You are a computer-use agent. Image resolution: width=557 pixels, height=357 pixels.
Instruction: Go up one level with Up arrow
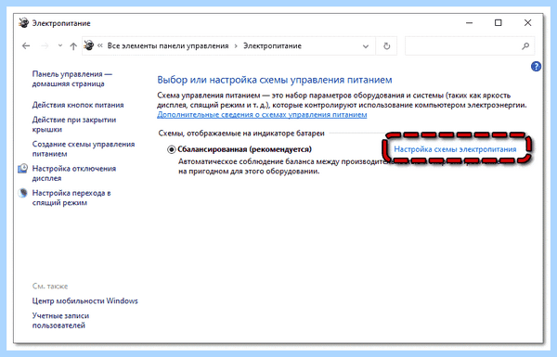tap(73, 45)
